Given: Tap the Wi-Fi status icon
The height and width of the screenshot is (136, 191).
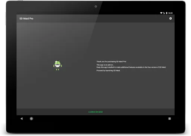Looking at the screenshot, I should (x=161, y=13).
